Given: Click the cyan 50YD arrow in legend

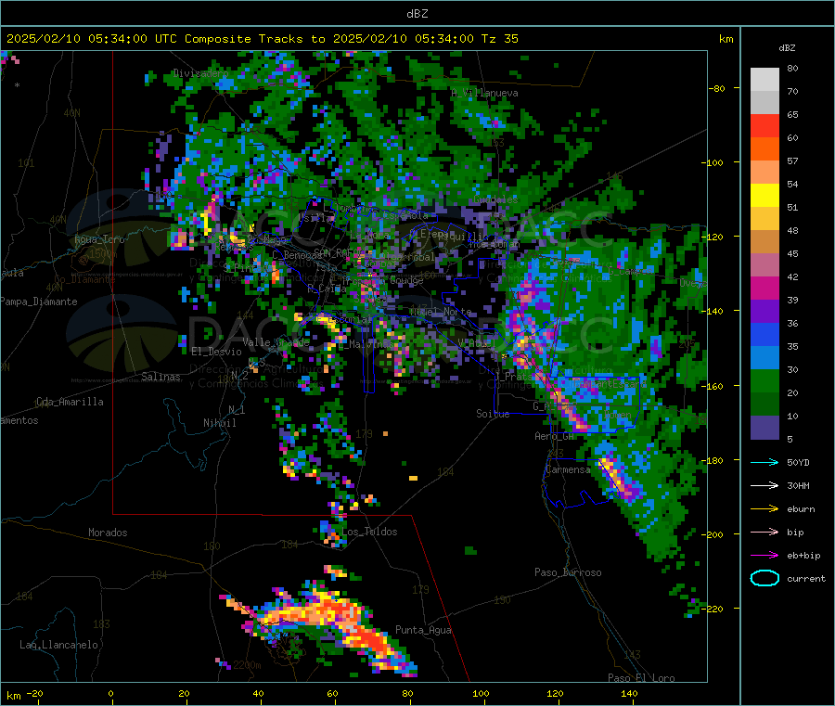Looking at the screenshot, I should (764, 462).
